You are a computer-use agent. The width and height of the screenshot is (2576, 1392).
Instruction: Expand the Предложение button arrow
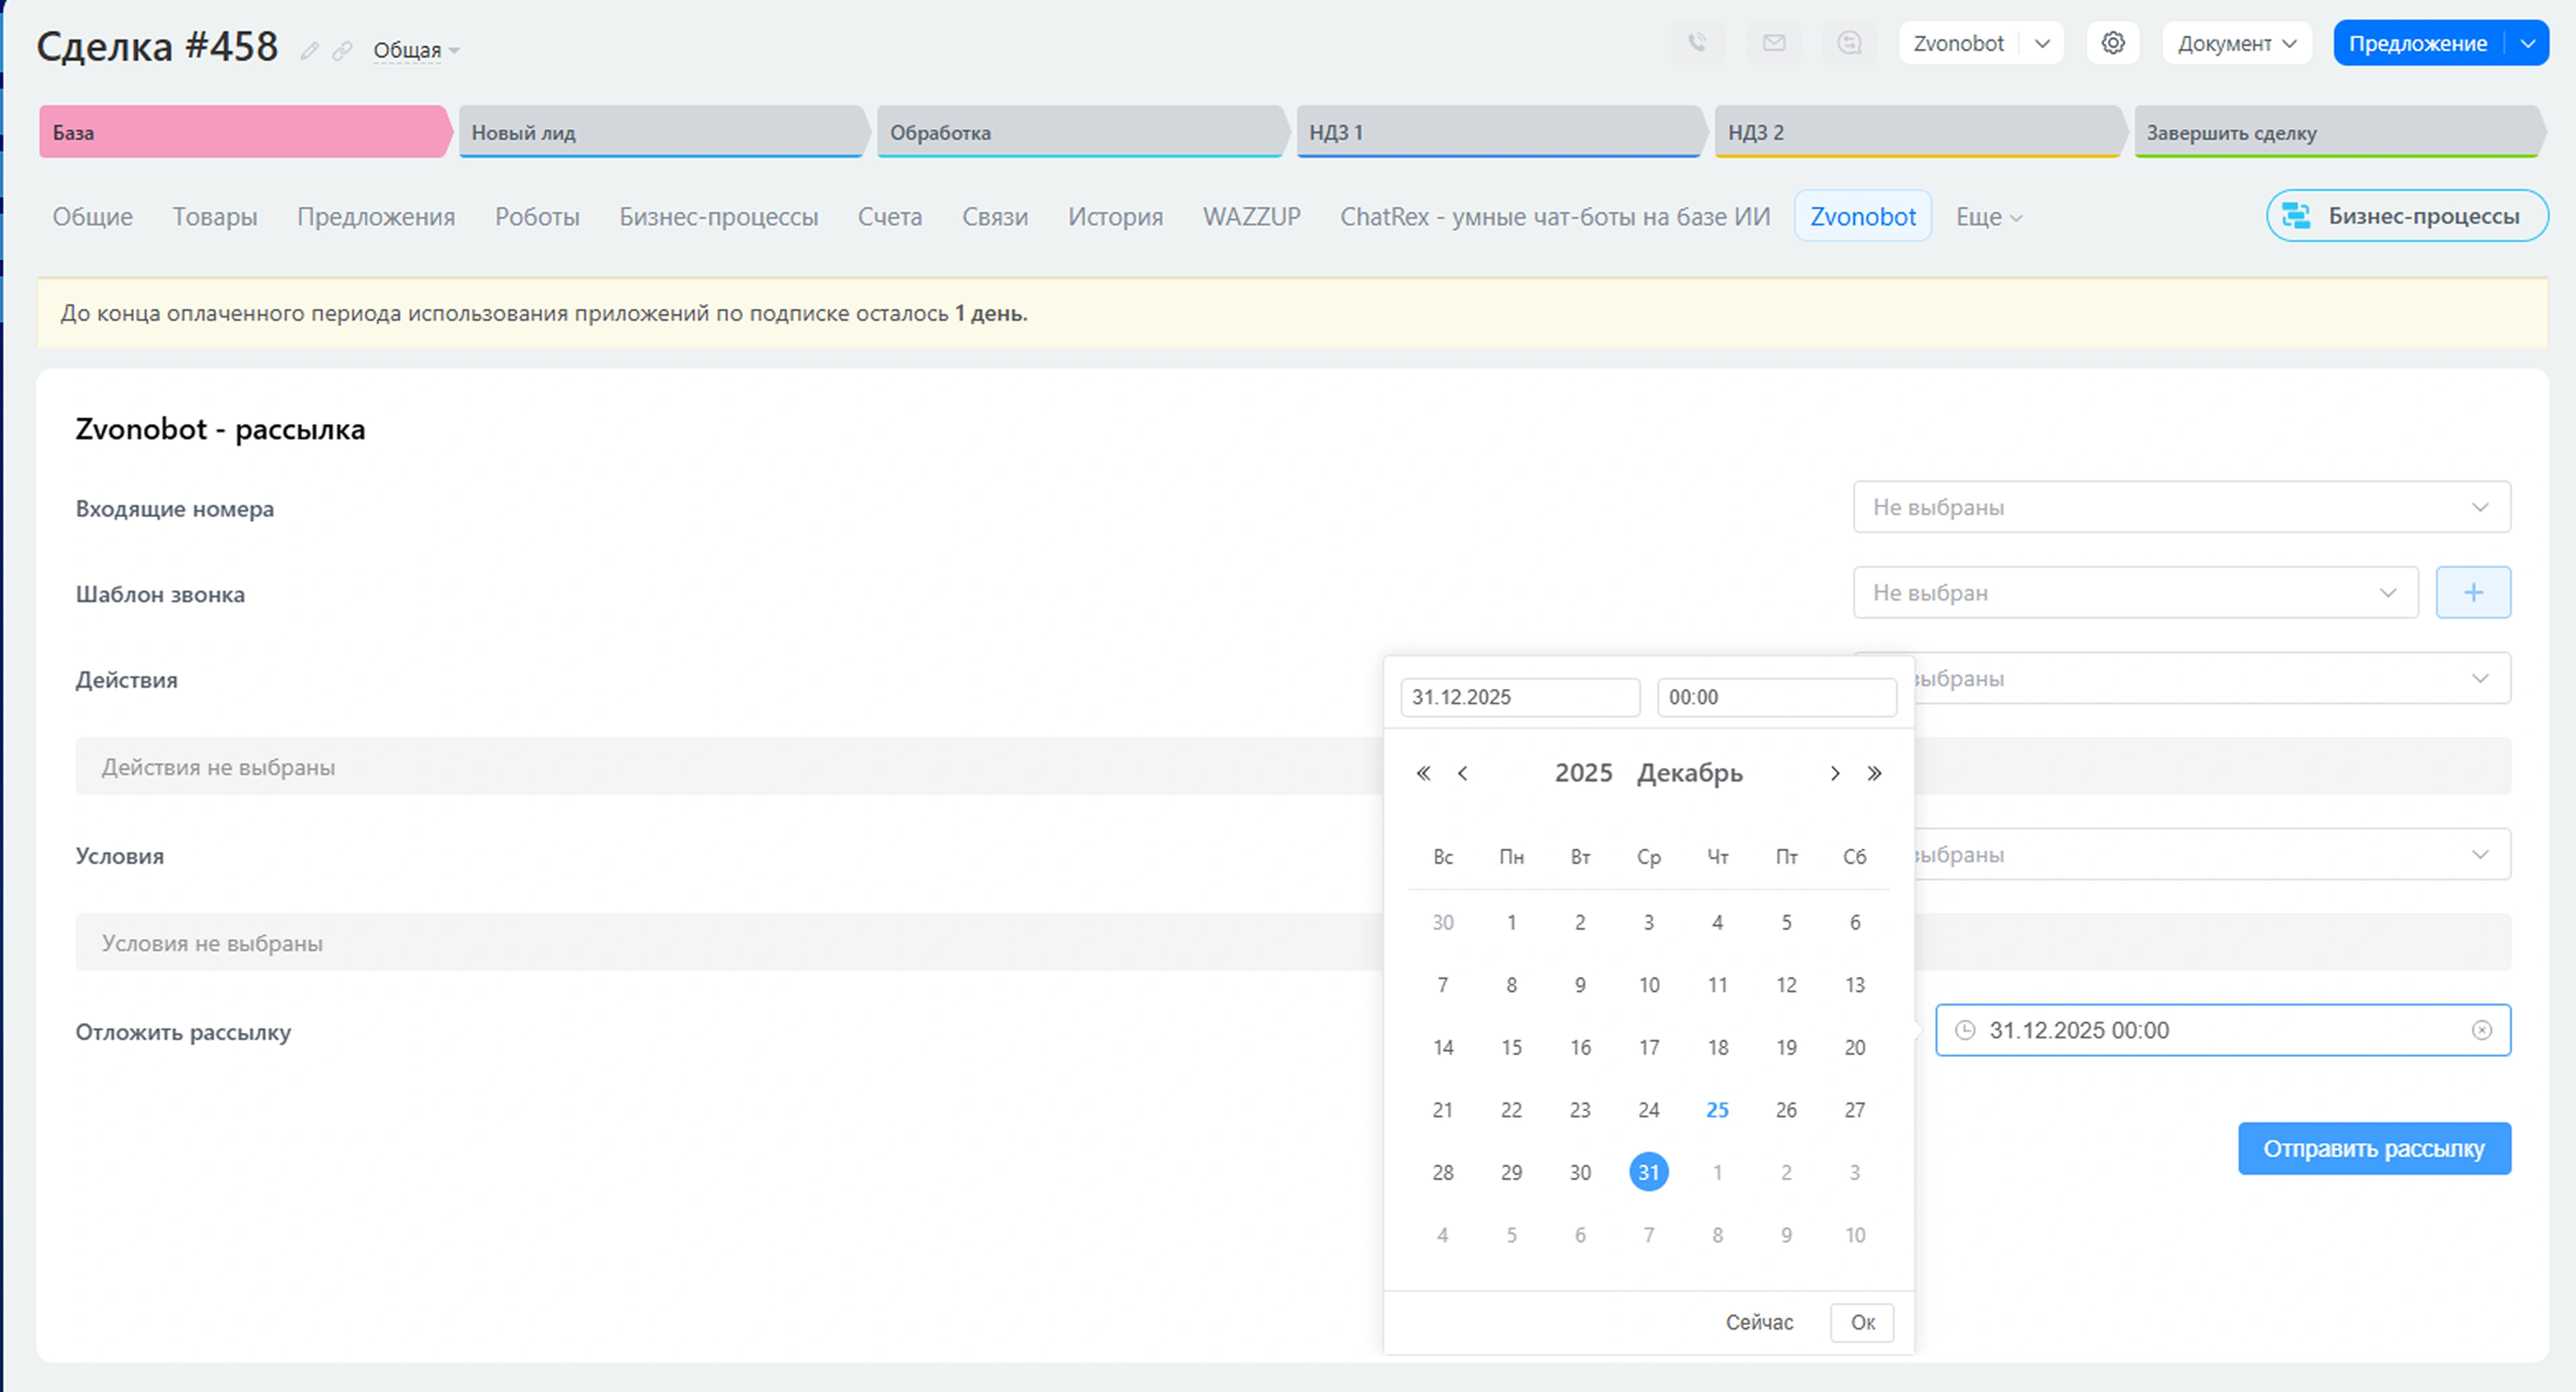2527,43
